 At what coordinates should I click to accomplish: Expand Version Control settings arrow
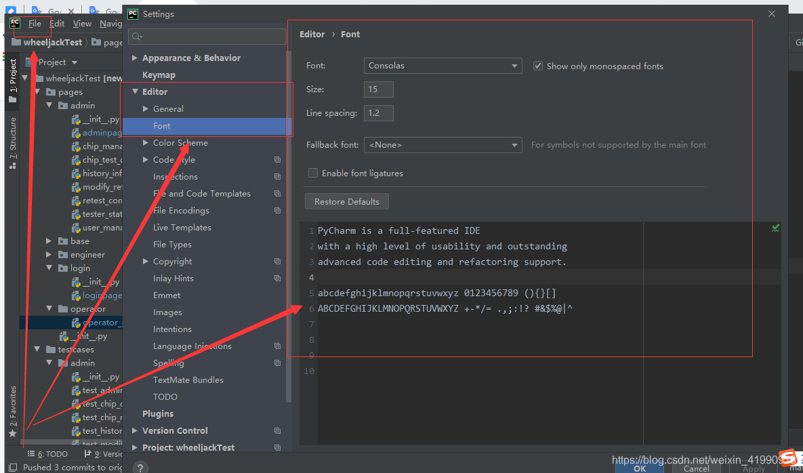[135, 430]
